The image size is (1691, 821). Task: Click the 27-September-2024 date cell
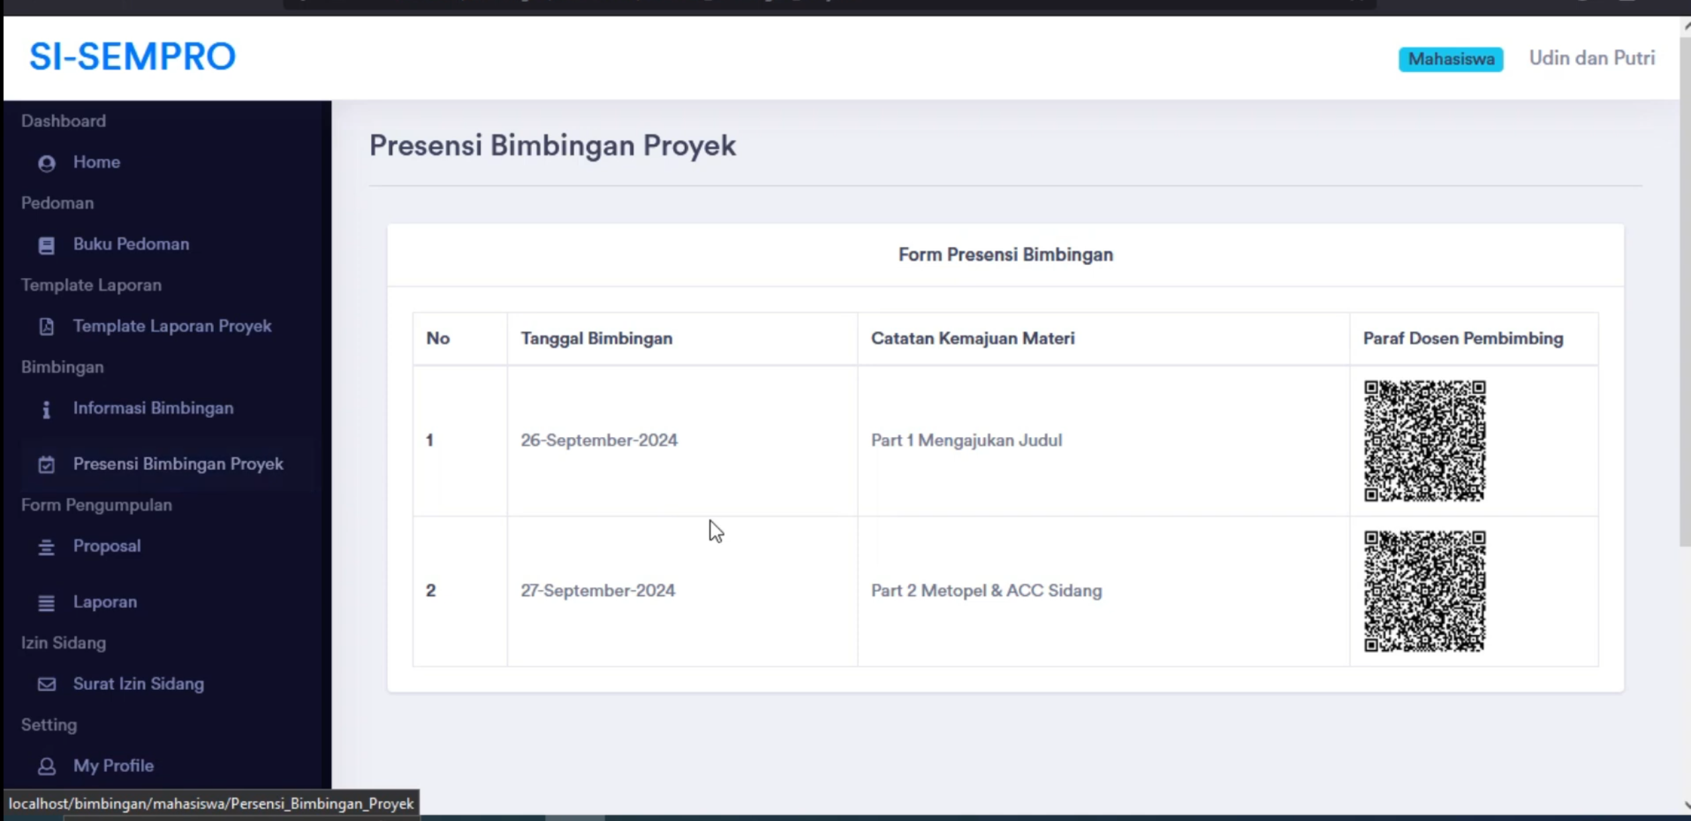point(682,591)
